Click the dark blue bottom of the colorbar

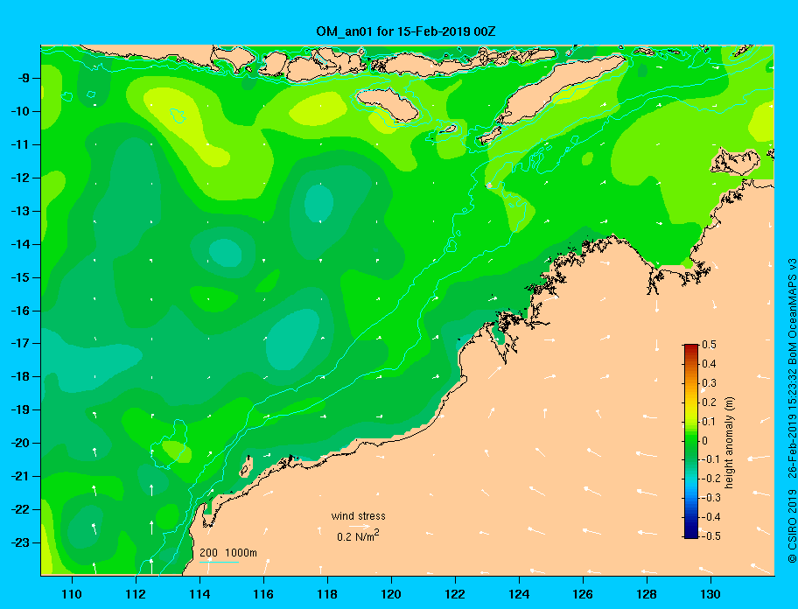pyautogui.click(x=691, y=533)
